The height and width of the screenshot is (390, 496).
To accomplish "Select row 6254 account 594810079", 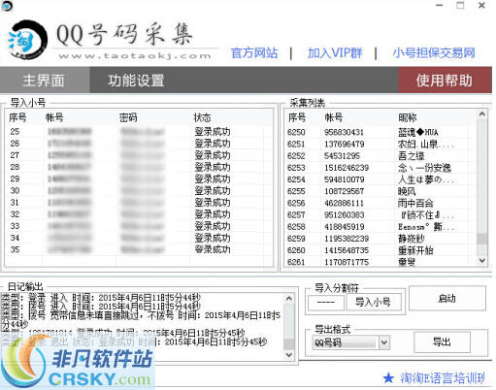I will point(380,179).
